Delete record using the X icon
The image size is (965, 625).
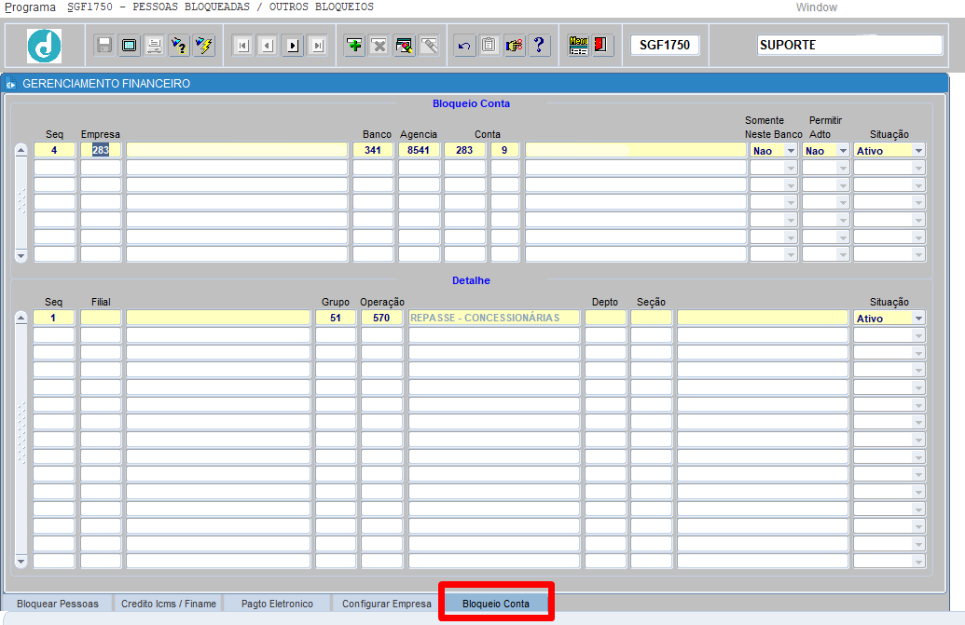(x=379, y=45)
